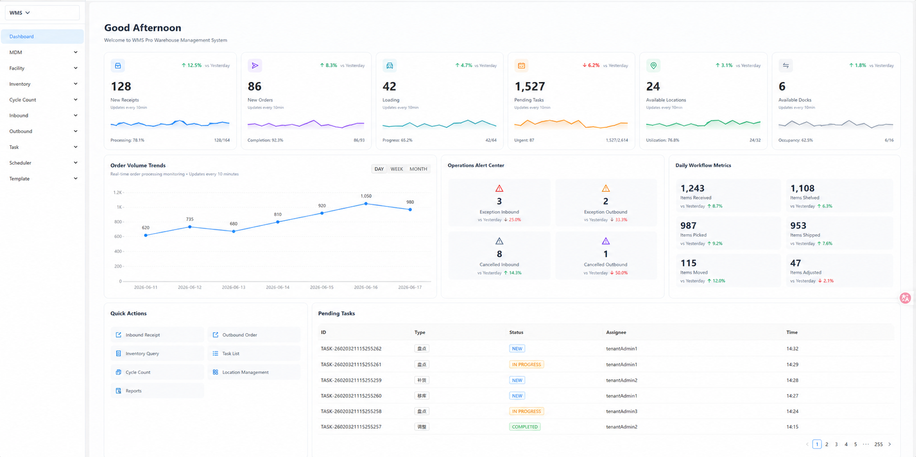
Task: Go to page 2 of pending tasks
Action: pos(827,444)
